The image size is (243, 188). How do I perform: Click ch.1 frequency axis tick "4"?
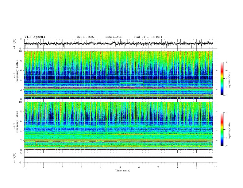click(21, 80)
